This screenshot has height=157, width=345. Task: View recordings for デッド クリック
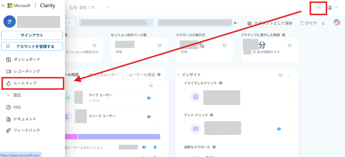pyautogui.click(x=279, y=129)
